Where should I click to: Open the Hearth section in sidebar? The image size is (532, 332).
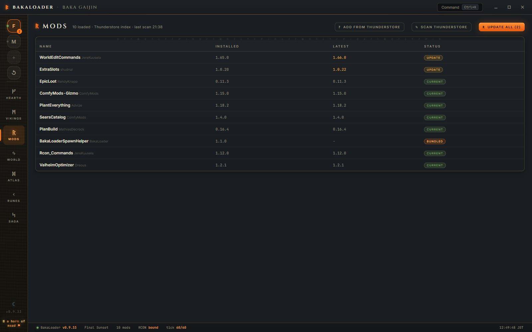(x=14, y=94)
